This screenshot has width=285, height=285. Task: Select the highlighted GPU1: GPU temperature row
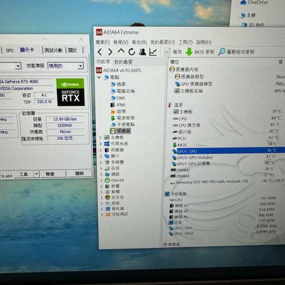point(228,151)
